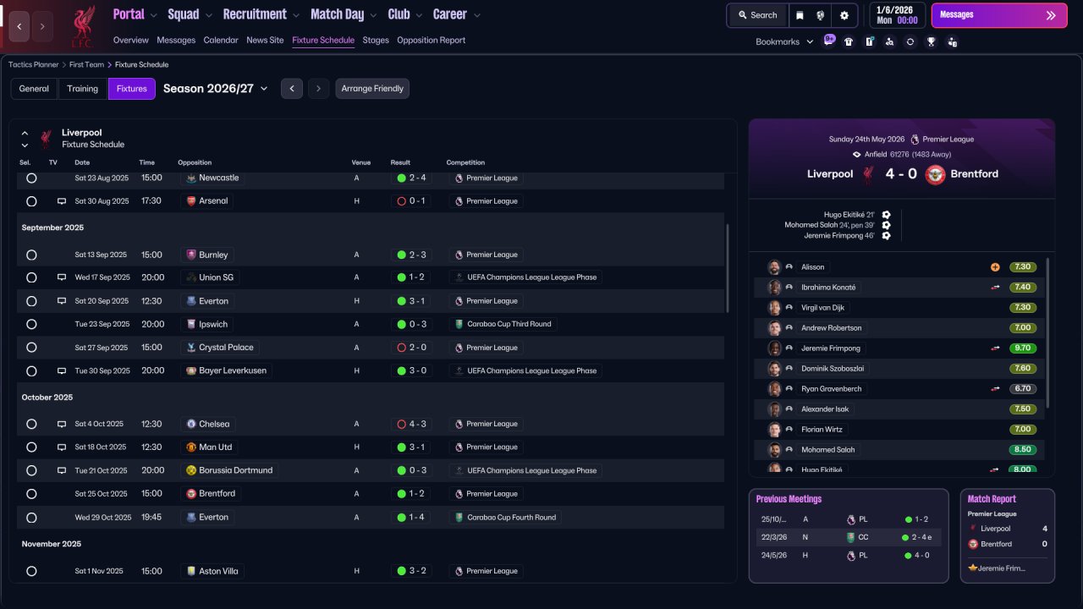Open the News Site tab

tap(265, 40)
